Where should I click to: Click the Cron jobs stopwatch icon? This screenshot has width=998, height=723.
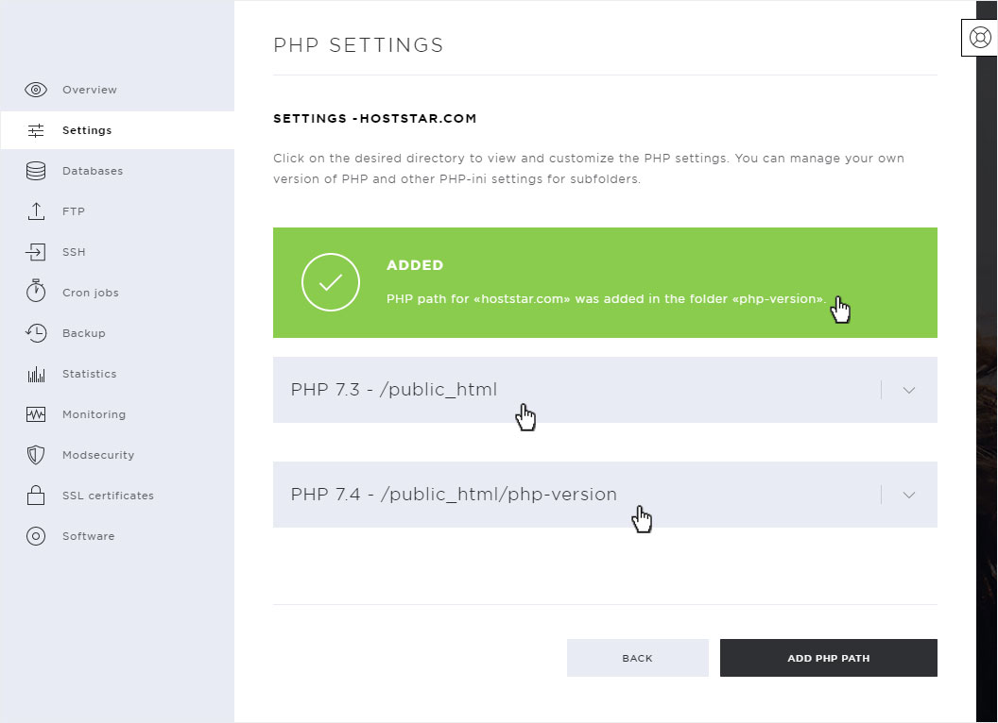pos(36,292)
